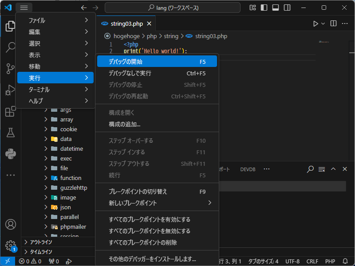Choose ブレークポイントの切り替え to toggle the breakpoint
Screen dimensions: 355x266
coord(138,192)
